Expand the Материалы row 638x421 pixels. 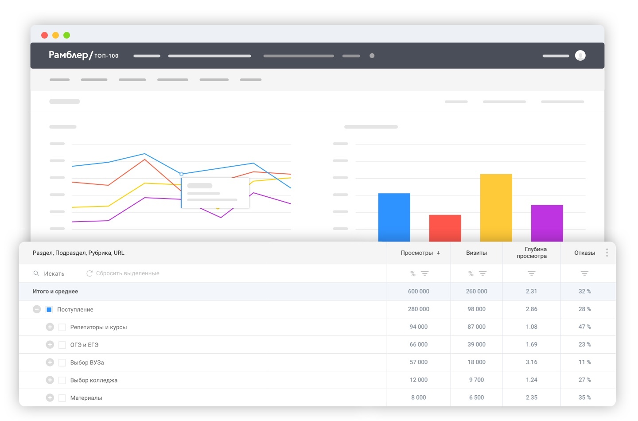tap(50, 398)
